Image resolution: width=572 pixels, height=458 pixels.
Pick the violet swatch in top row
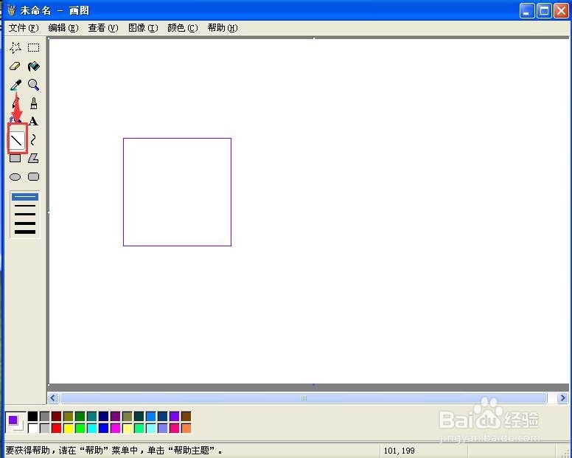(x=175, y=417)
